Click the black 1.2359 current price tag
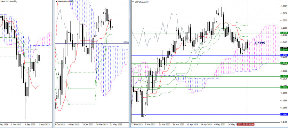The height and width of the screenshot is (128, 288). [x=284, y=48]
